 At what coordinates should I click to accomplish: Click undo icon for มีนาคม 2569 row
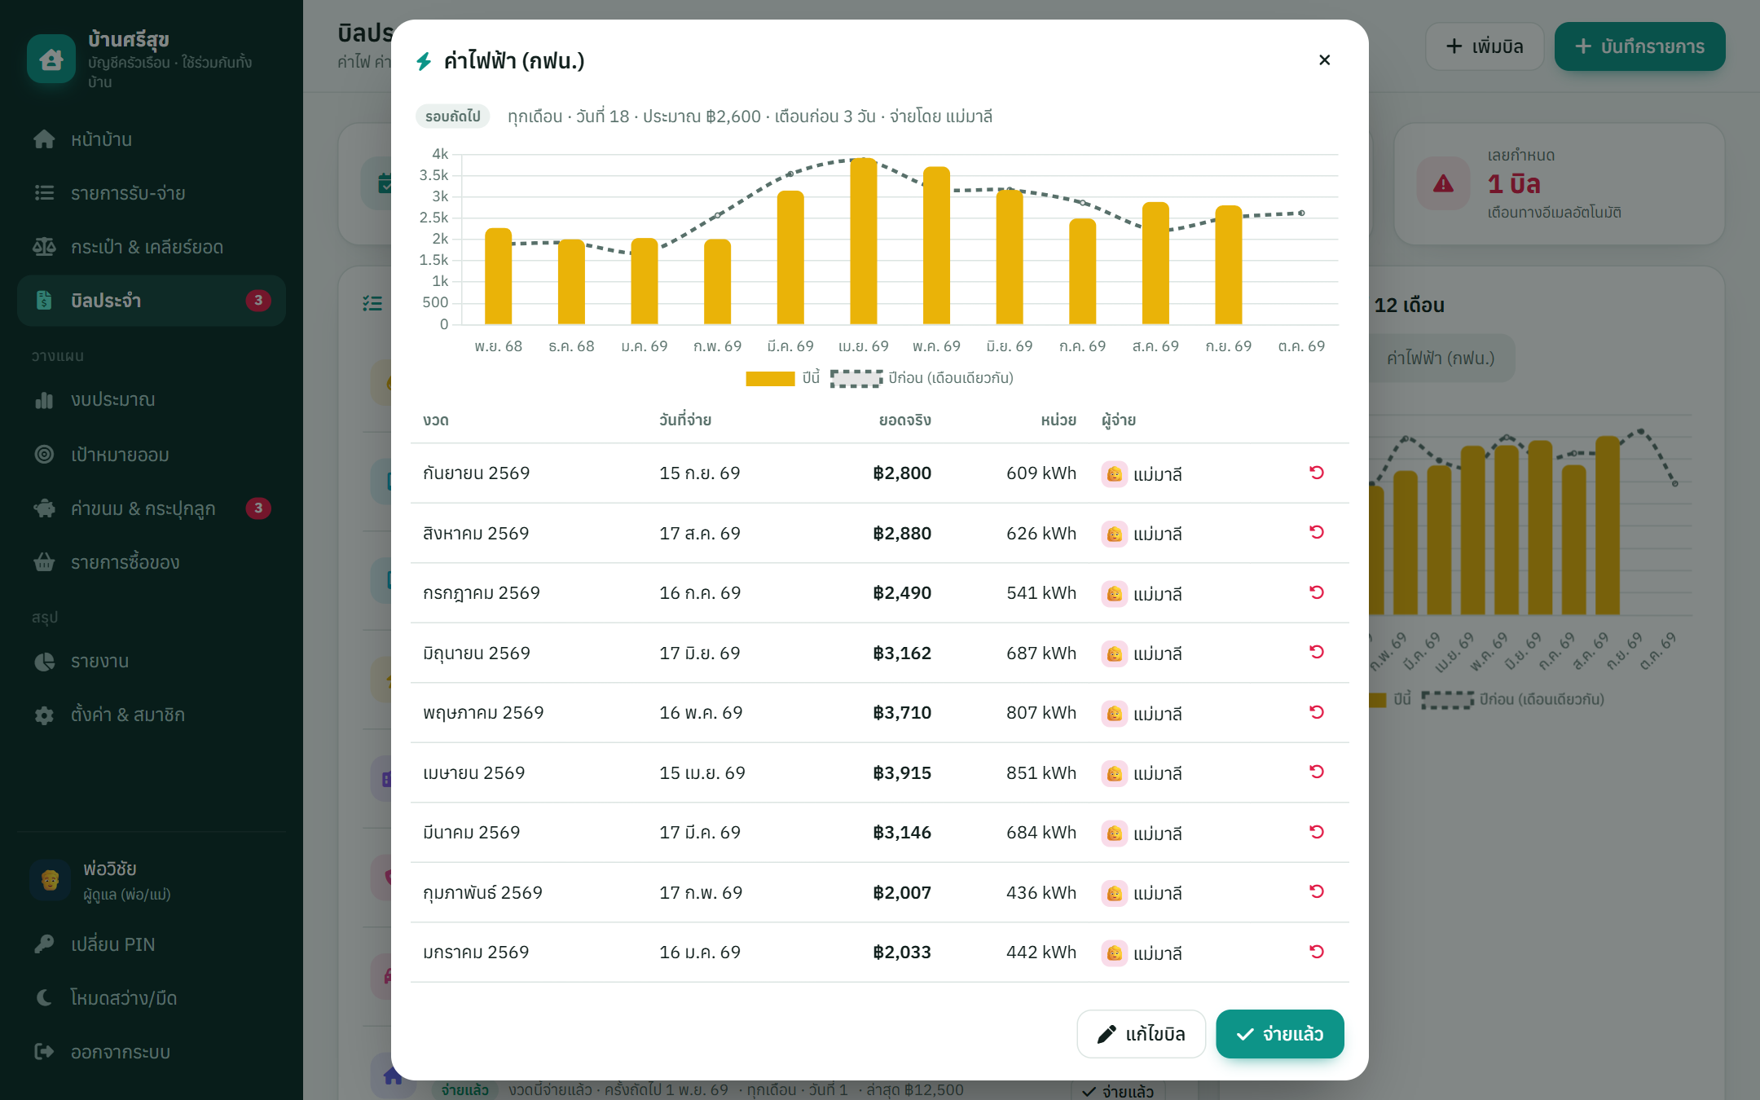(x=1316, y=832)
